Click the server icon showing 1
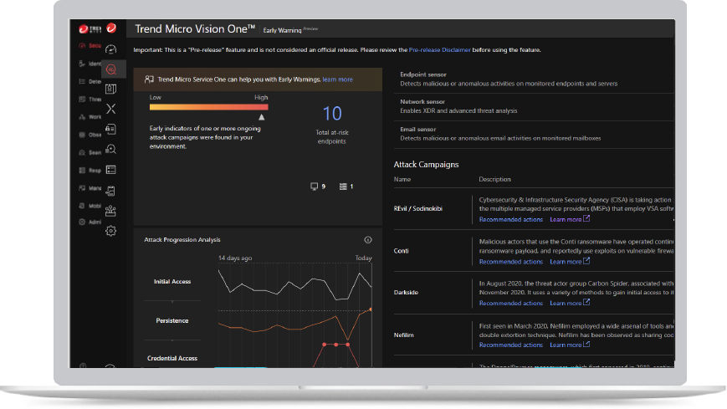The width and height of the screenshot is (727, 409). [x=343, y=187]
